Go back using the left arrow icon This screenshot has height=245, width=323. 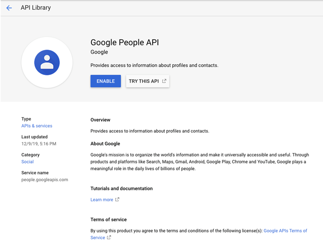pyautogui.click(x=9, y=8)
